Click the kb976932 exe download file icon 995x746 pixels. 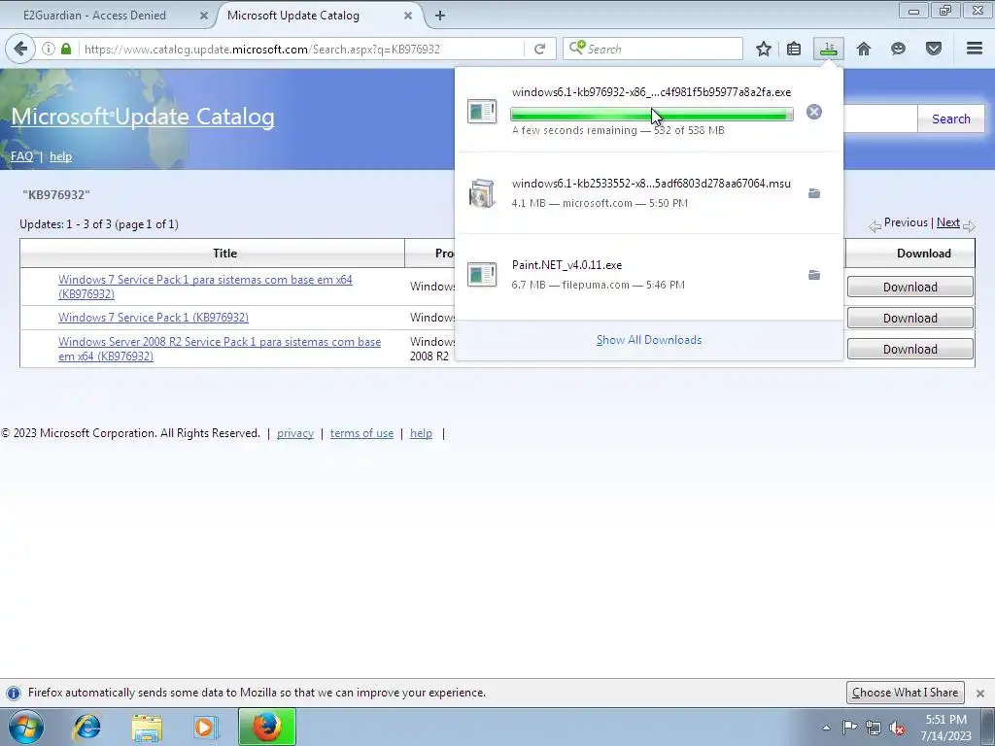pos(482,111)
